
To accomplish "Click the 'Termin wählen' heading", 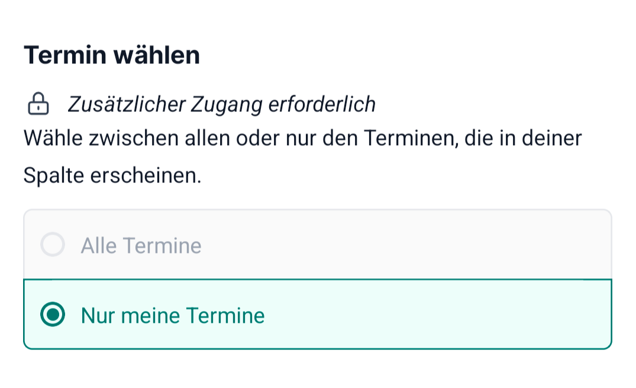I will 112,55.
